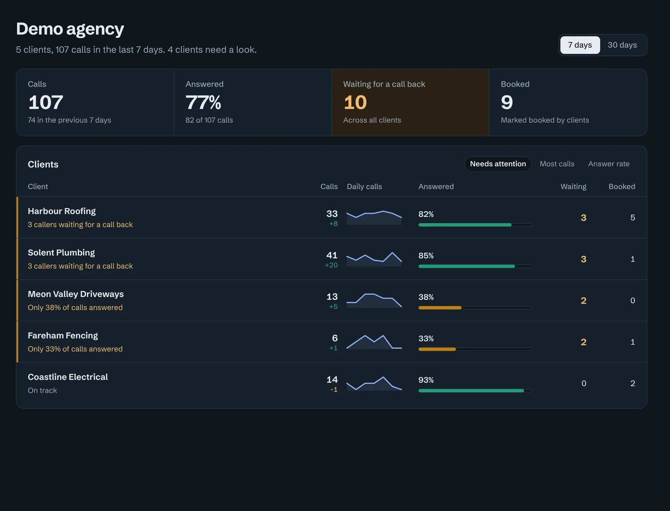Open the Booked summary card
The height and width of the screenshot is (511, 670).
click(x=568, y=102)
